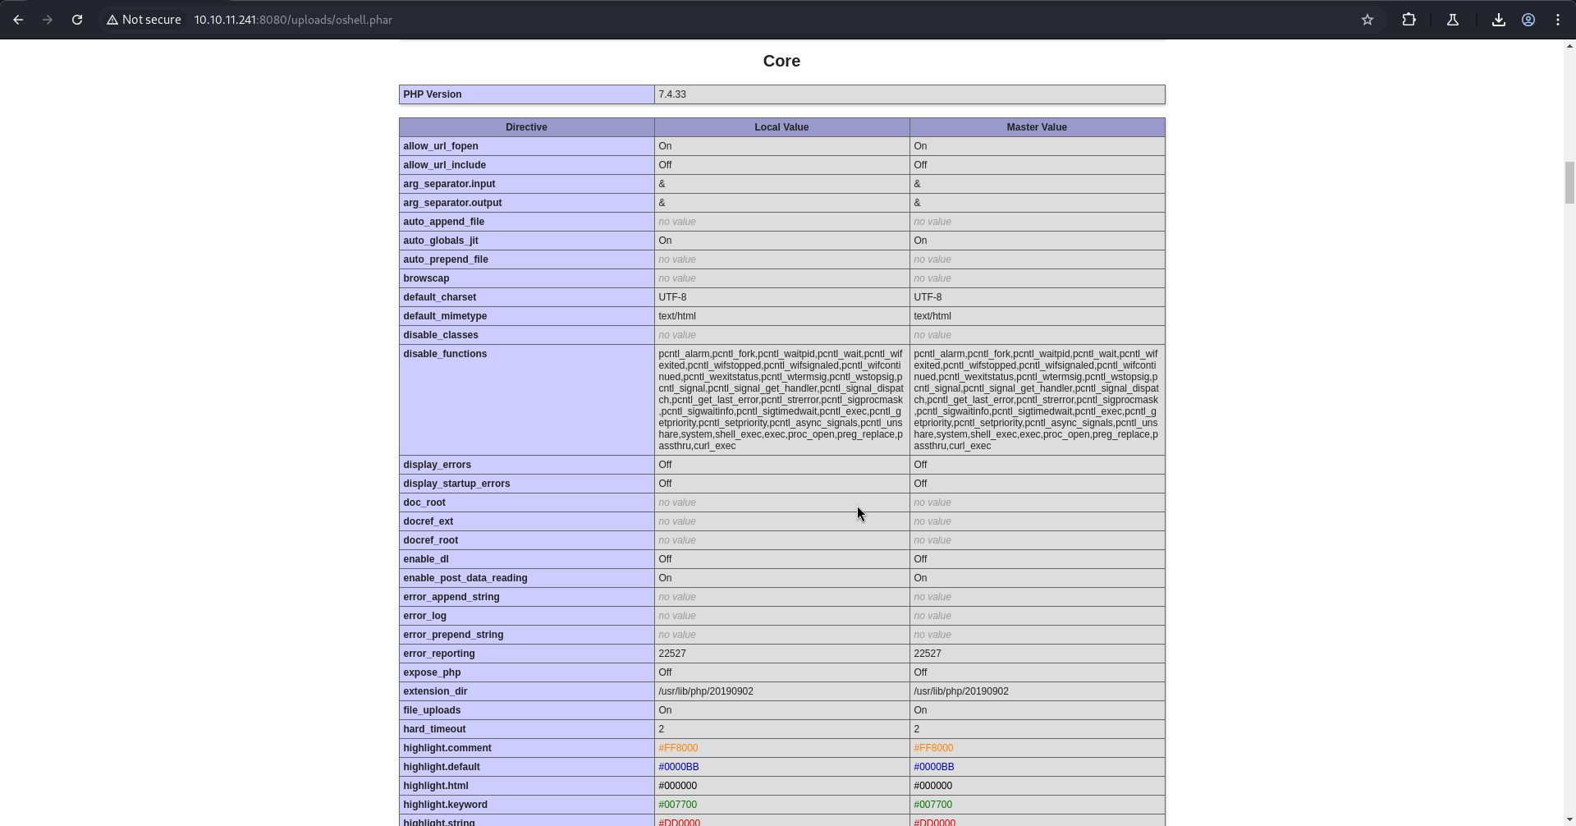
Task: Click the highlight.comment local value #FF8000
Action: coord(678,748)
